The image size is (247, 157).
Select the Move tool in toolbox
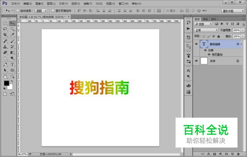point(12,23)
